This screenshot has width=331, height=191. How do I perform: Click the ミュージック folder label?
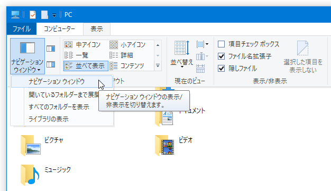coord(58,169)
